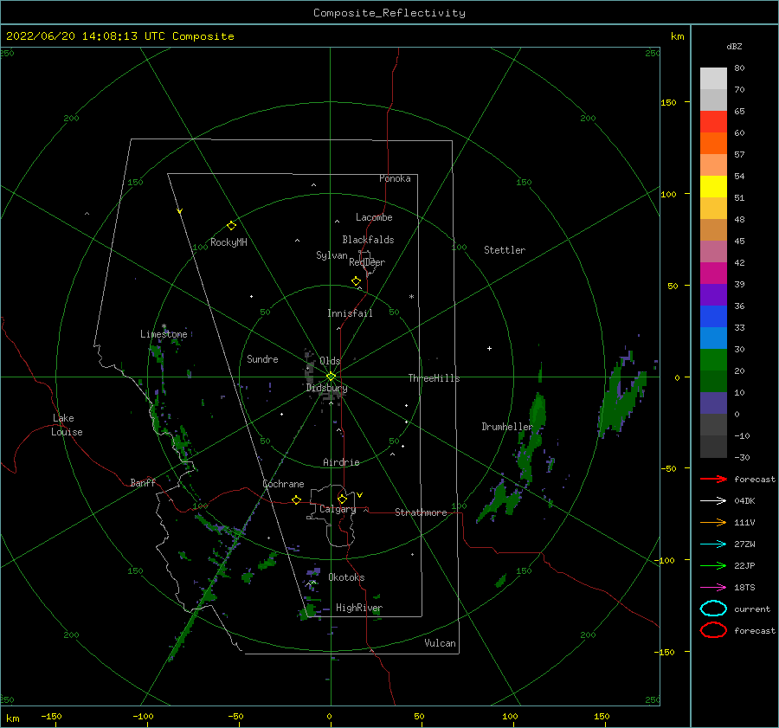This screenshot has height=728, width=779.
Task: Click the Ponoka town label
Action: click(x=395, y=178)
